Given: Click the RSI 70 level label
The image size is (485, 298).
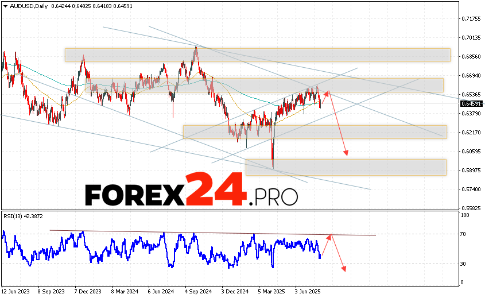Looking at the screenshot, I should point(465,234).
